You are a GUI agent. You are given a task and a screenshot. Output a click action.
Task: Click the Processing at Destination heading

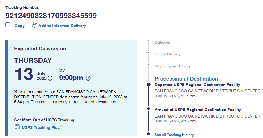186,79
